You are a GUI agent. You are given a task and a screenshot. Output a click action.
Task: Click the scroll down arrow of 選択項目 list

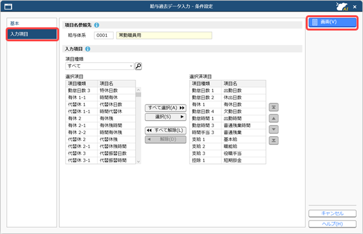tap(139, 162)
